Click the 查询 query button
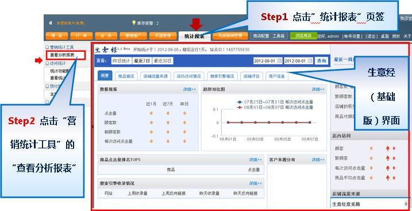Screen dimensions: 412x211 [x=322, y=61]
